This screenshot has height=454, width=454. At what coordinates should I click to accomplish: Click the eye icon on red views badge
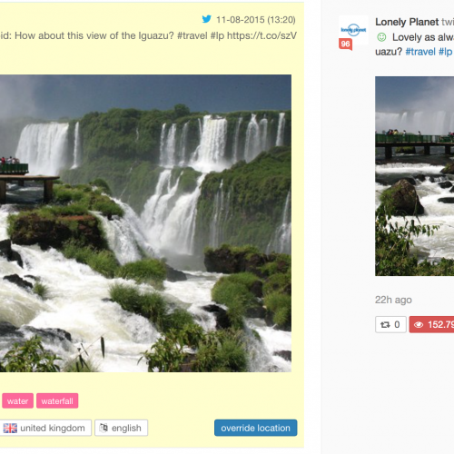pos(419,325)
